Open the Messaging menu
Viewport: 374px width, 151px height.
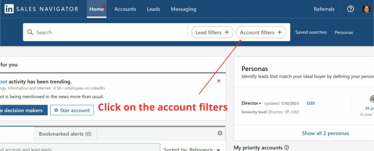click(x=183, y=9)
